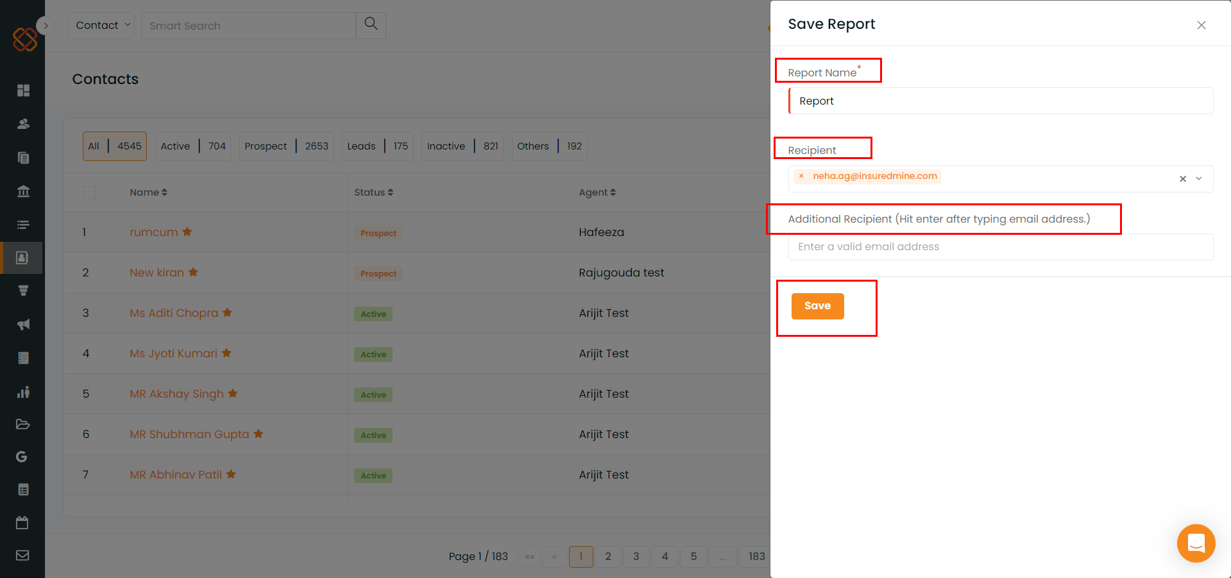Click the search magnifier button

point(371,25)
